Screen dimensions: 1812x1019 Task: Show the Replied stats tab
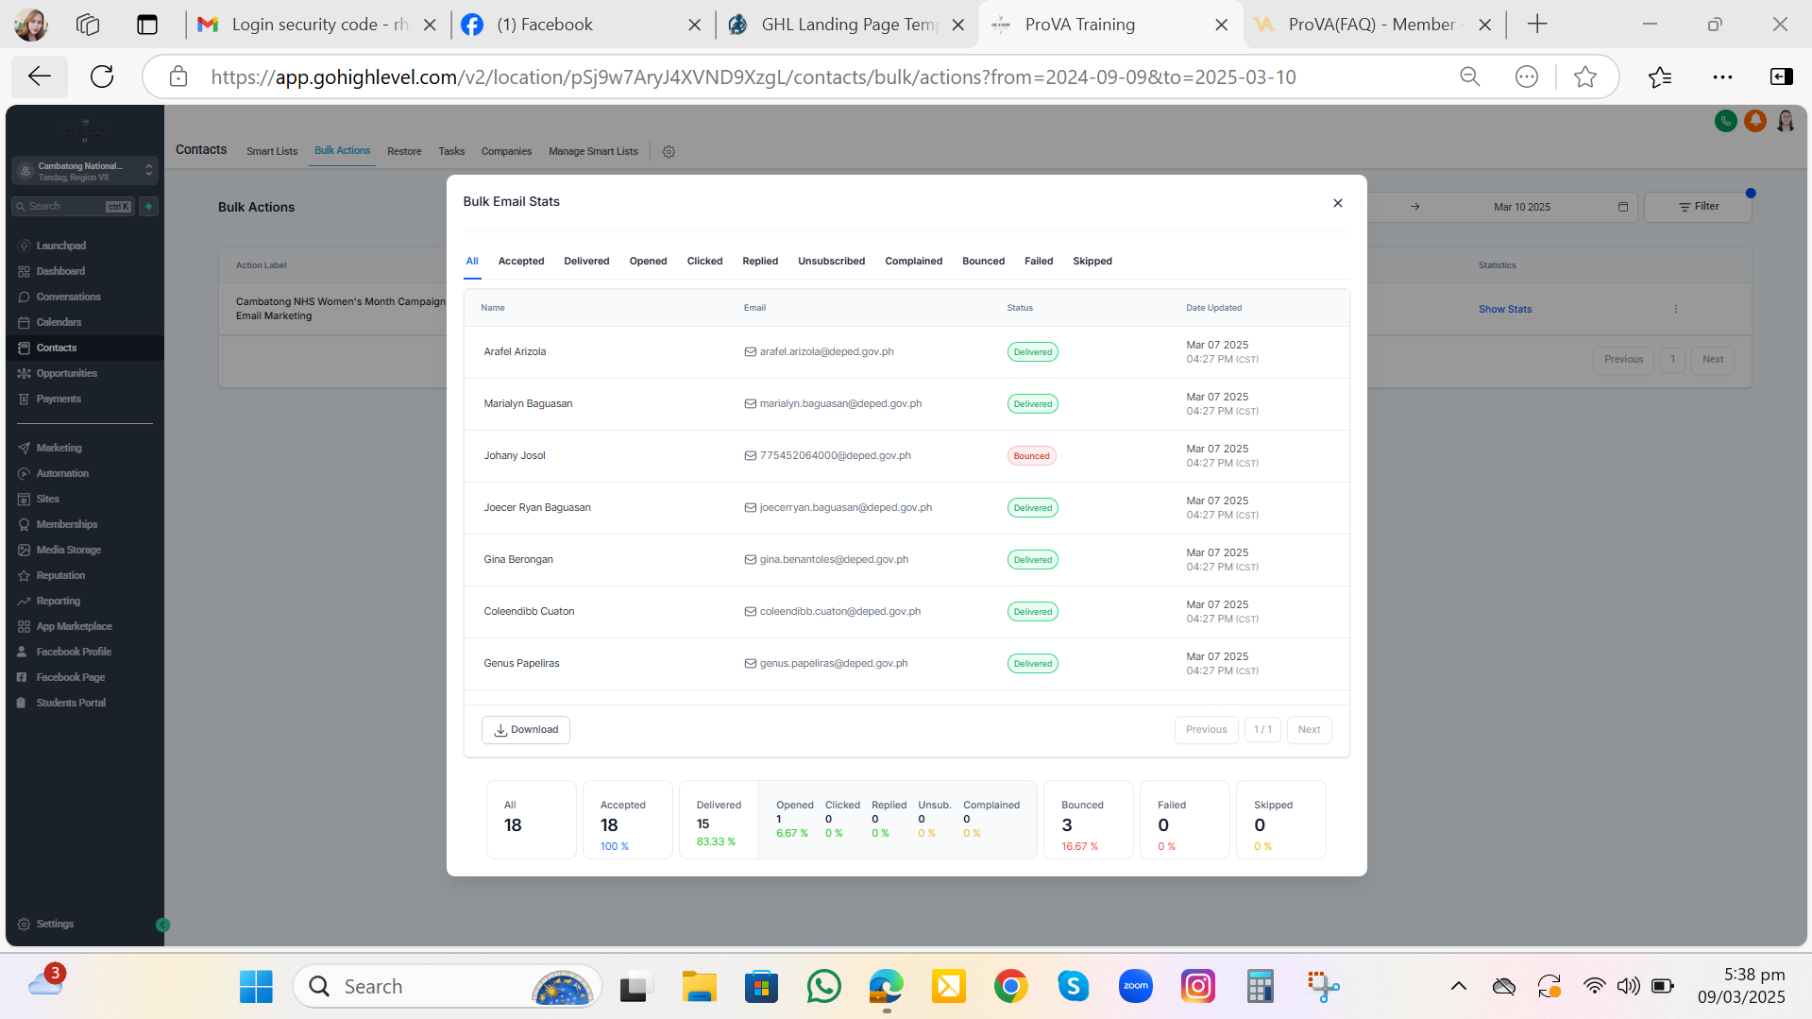760,262
